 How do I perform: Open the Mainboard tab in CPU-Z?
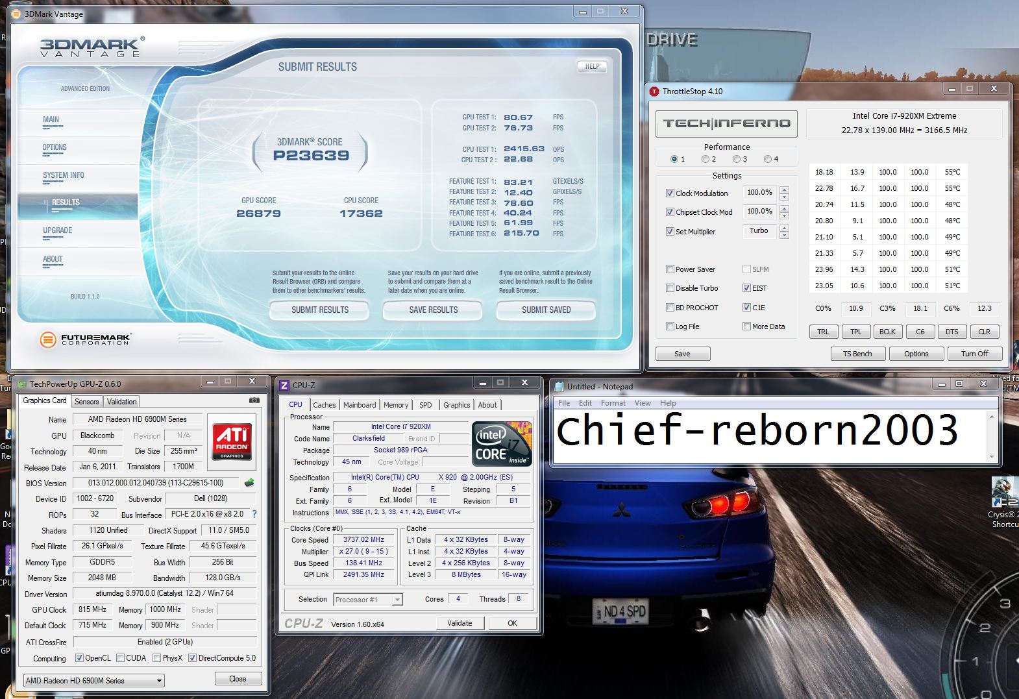click(x=360, y=405)
